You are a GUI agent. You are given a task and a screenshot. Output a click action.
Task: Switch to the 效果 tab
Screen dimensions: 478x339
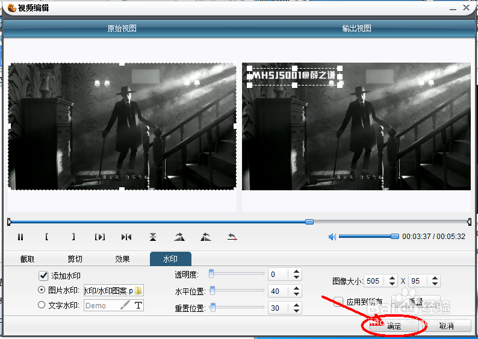tap(123, 259)
